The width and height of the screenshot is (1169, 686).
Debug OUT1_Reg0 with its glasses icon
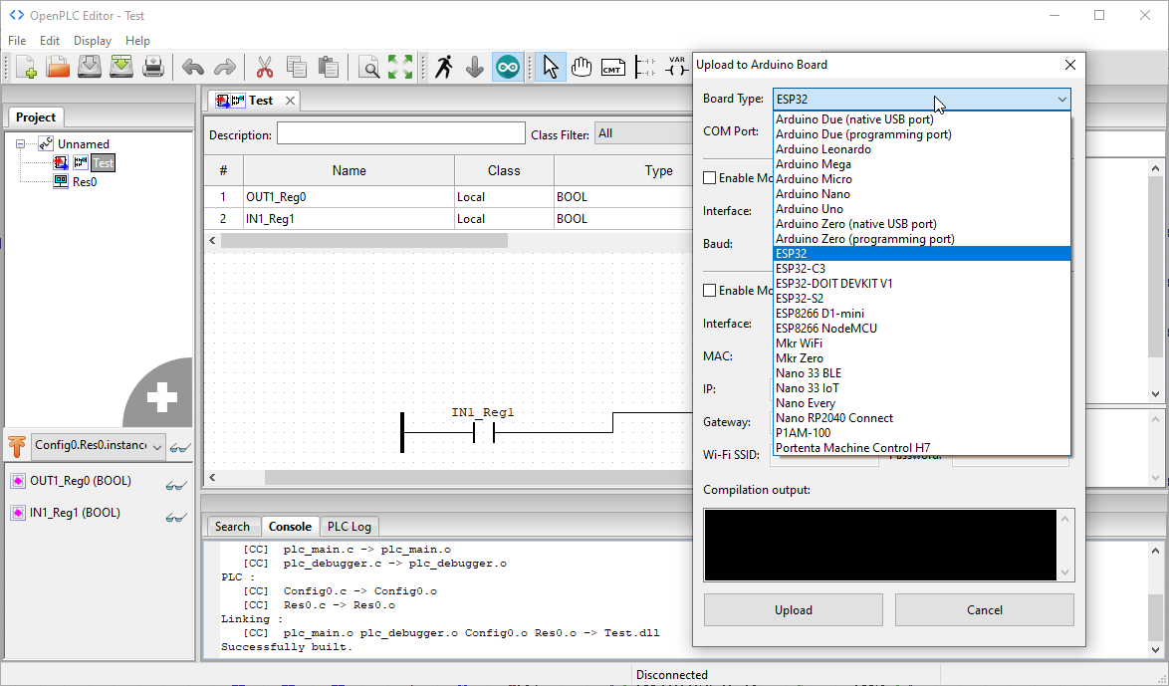[176, 485]
